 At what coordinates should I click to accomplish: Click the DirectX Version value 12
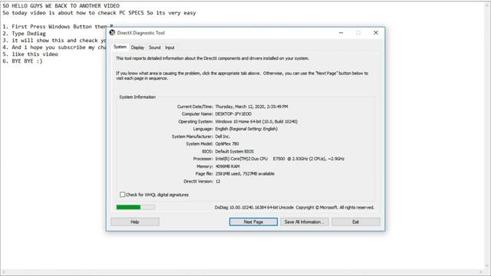218,182
